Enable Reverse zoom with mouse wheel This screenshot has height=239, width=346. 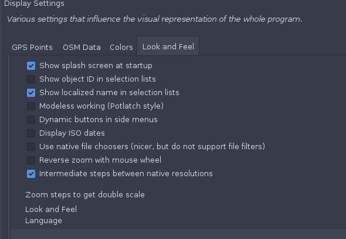tap(31, 160)
